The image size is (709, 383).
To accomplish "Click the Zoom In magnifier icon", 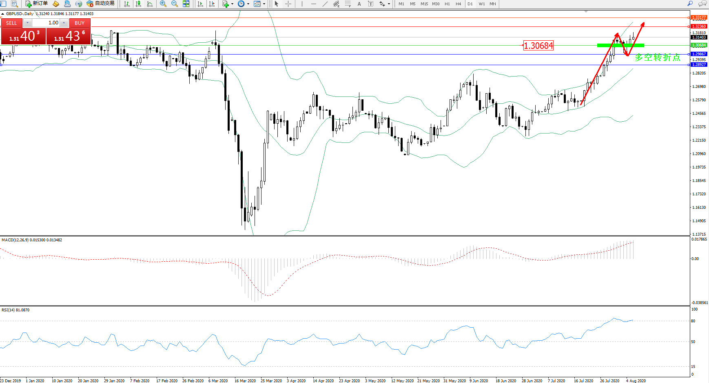I will [x=163, y=4].
